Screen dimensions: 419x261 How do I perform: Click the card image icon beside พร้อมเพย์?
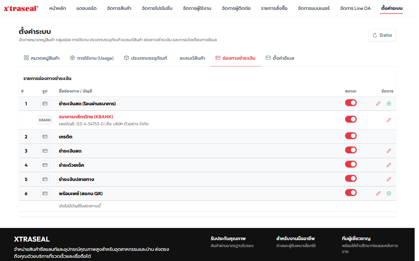(45, 193)
